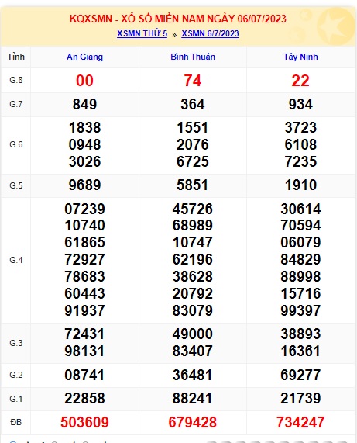Click the Tỉnh column header
Viewport: 357px width, 443px height.
16,57
